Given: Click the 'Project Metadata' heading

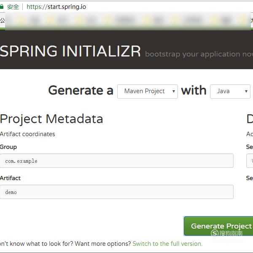Looking at the screenshot, I should pyautogui.click(x=51, y=119).
